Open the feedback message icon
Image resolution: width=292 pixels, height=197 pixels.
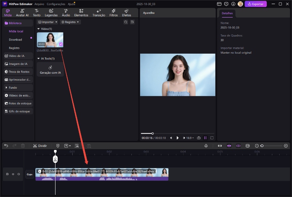point(226,4)
